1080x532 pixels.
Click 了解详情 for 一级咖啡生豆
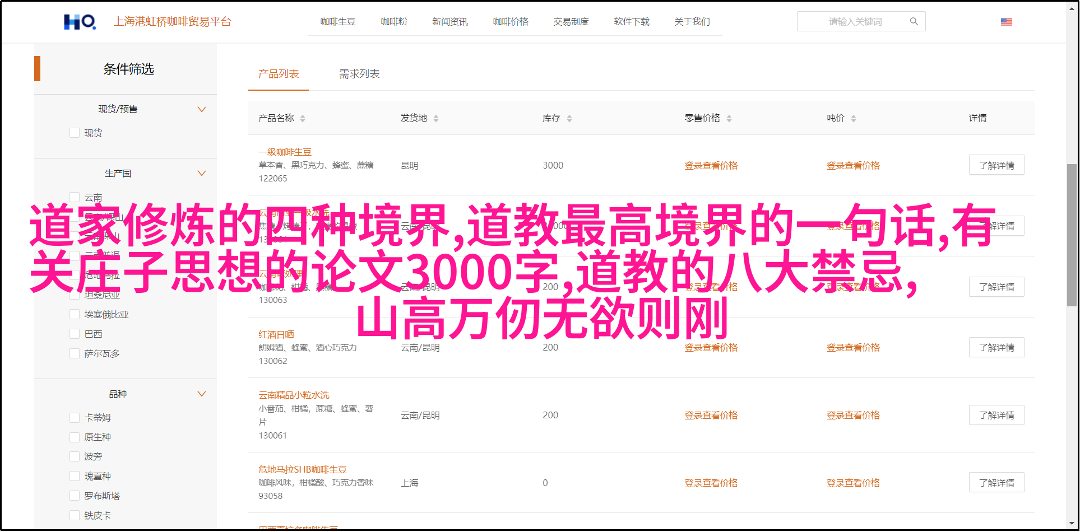click(x=996, y=165)
